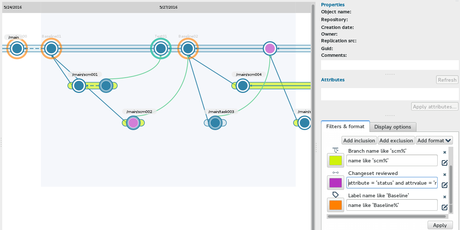Select the /main/scm004 branch label
This screenshot has width=460, height=230.
pos(249,74)
